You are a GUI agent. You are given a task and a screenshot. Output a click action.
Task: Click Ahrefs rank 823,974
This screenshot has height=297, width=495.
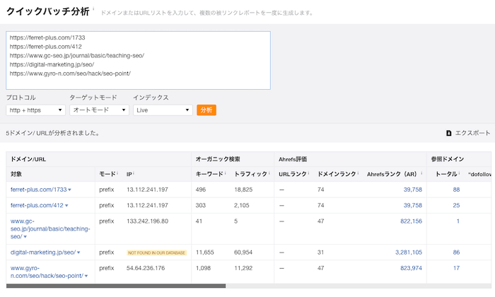pos(411,268)
